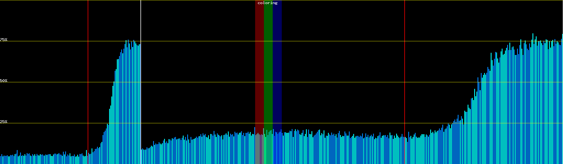Click the yellow 75% horizontal gridline
563x164 pixels.
pos(330,41)
